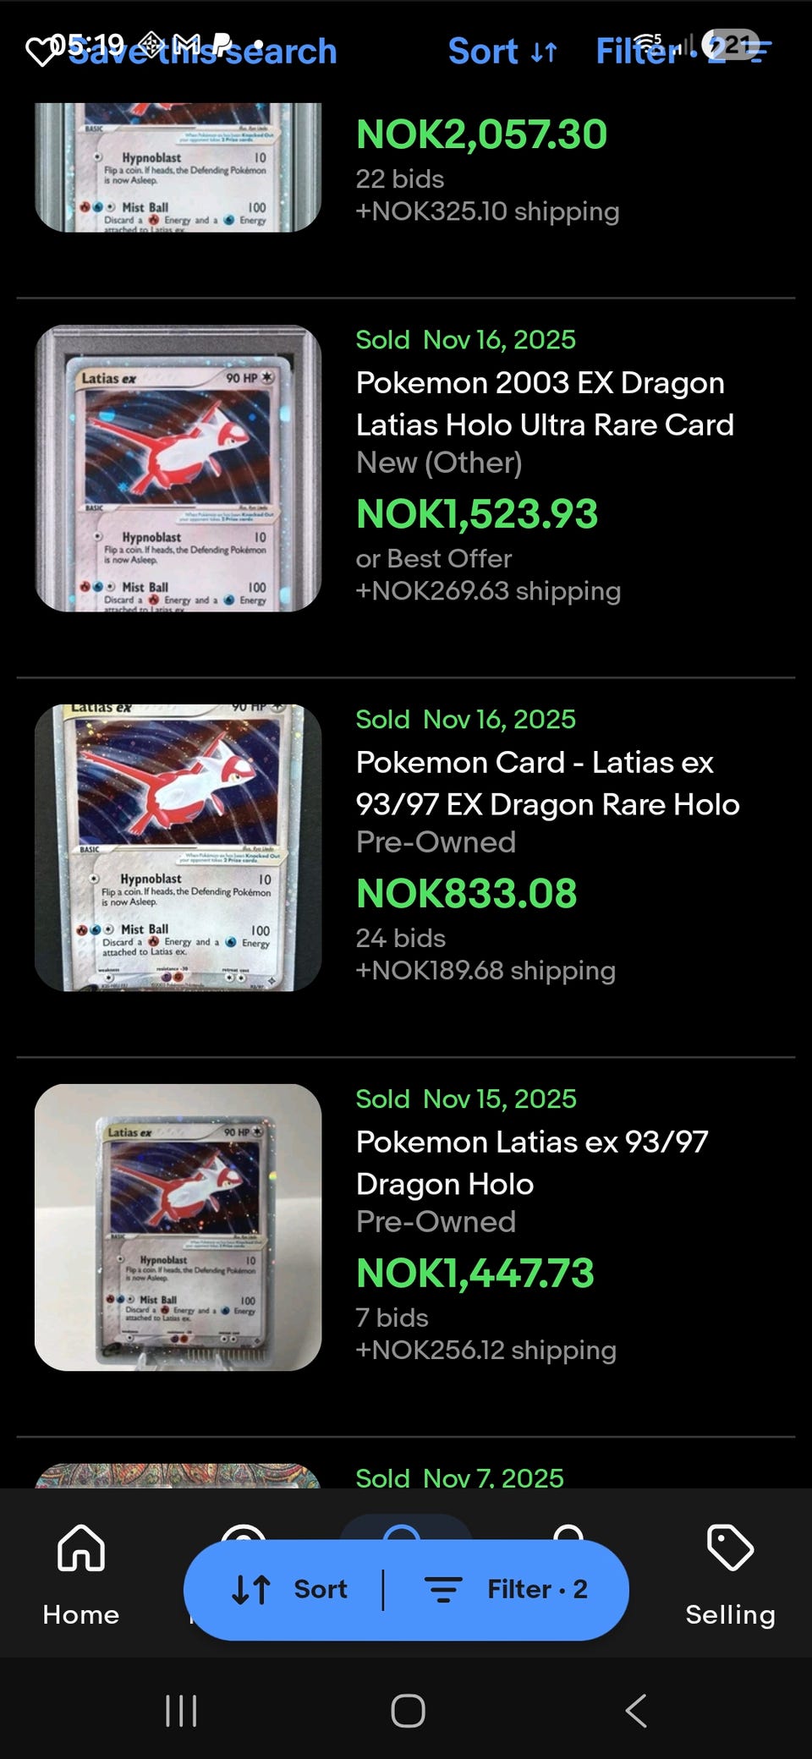Open Pokemon Latias ex 93/97 Dragon Holo listing
The height and width of the screenshot is (1759, 812).
(532, 1163)
